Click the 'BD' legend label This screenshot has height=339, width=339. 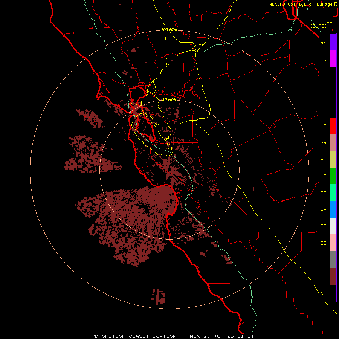323,160
